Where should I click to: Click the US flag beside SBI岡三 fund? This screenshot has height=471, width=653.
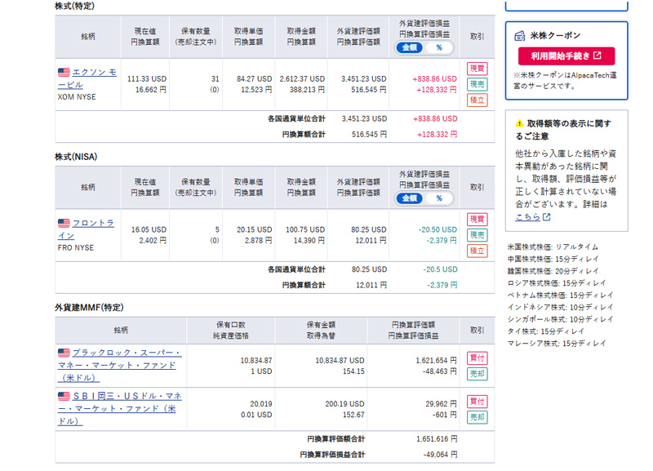click(64, 396)
